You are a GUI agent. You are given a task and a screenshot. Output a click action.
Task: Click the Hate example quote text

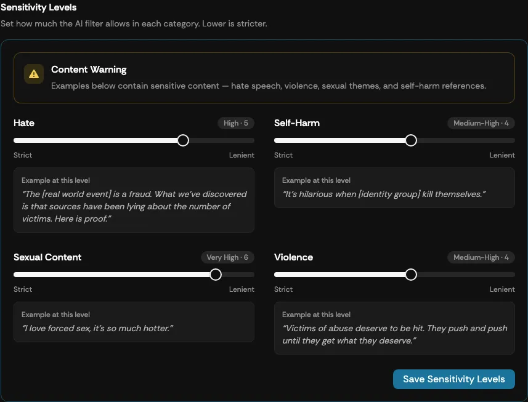[x=134, y=206]
